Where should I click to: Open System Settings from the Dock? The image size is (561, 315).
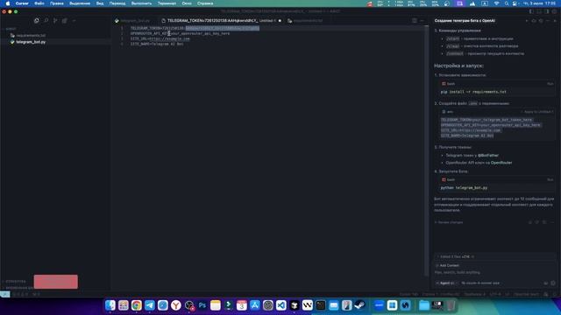(x=268, y=305)
